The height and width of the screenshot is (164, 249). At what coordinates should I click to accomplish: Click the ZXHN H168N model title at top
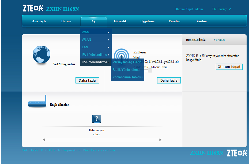pos(63,9)
